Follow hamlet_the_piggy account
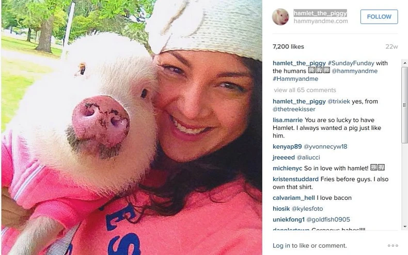 coord(379,16)
